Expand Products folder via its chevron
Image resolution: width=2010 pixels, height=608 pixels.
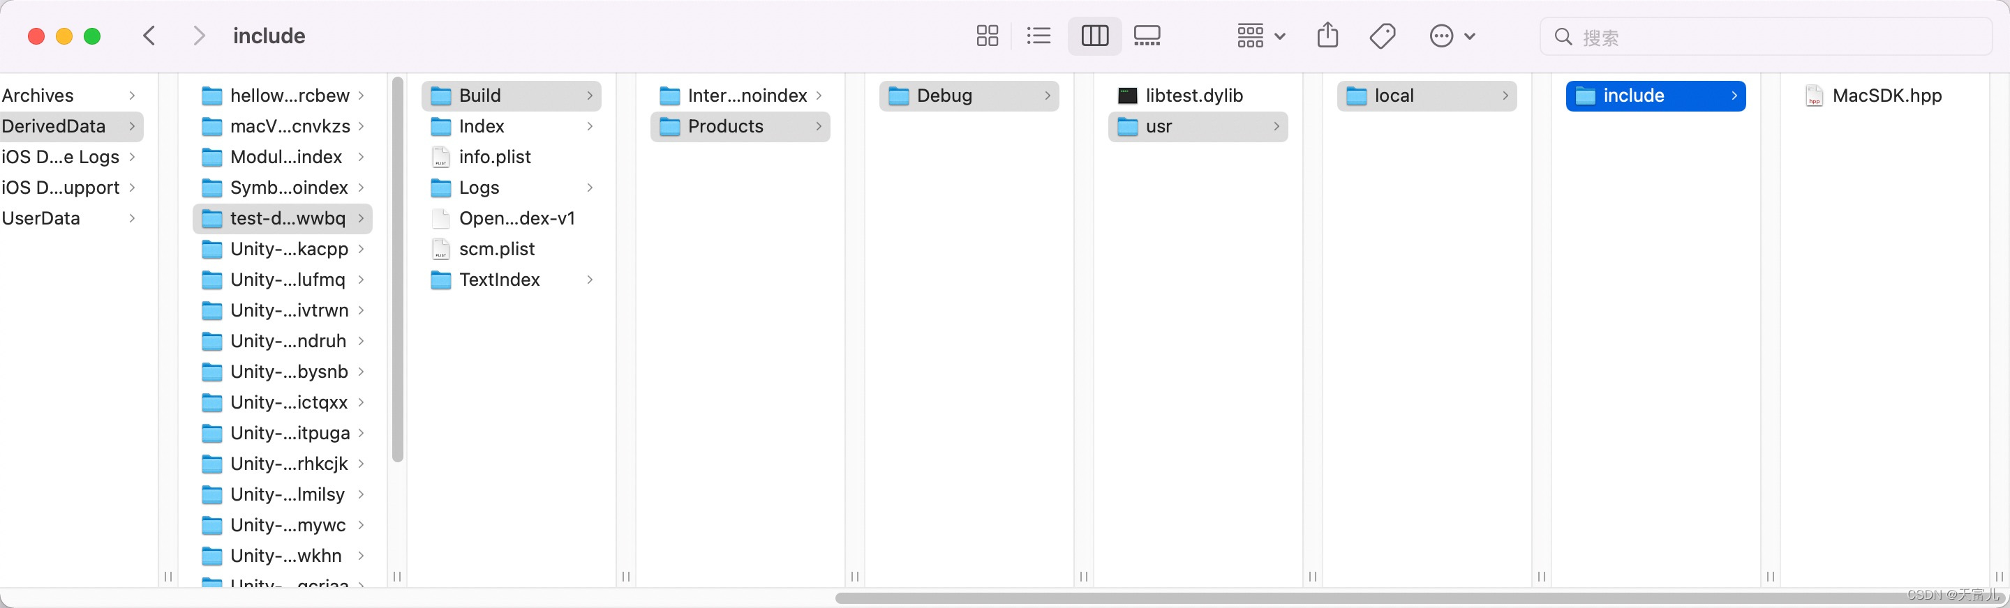click(x=819, y=126)
